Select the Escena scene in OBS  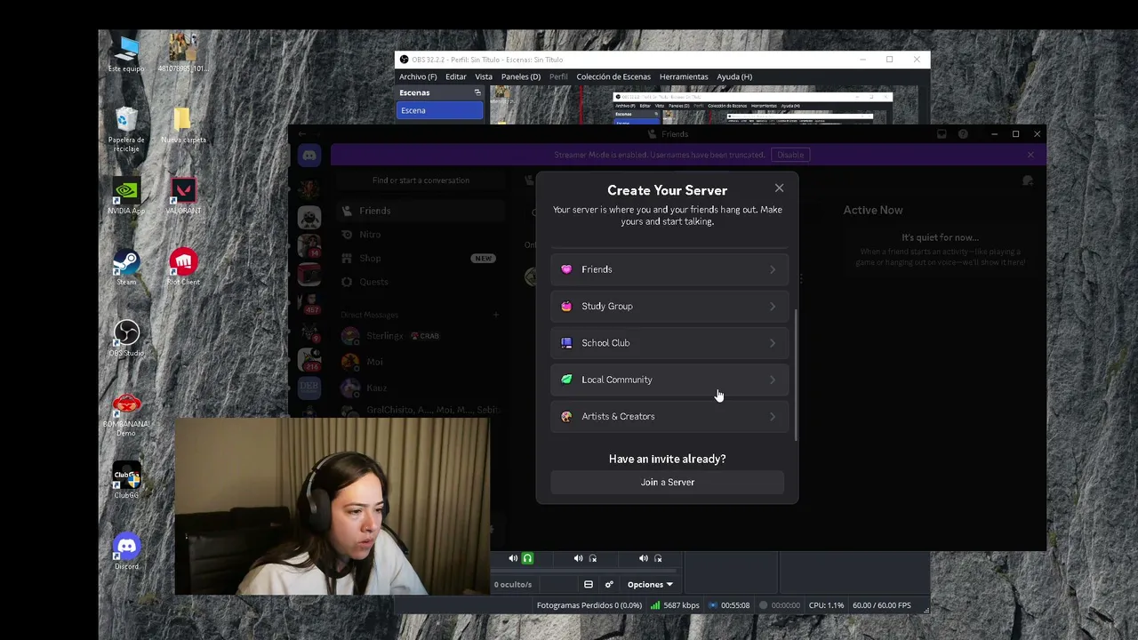click(440, 110)
